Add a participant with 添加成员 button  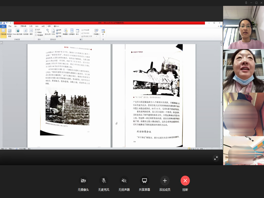pos(165,181)
